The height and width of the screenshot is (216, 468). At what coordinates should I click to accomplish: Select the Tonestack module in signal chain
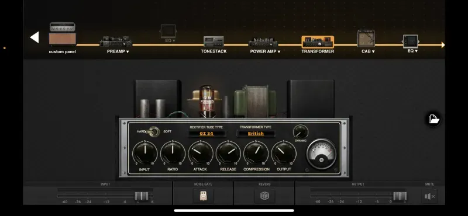tap(214, 41)
